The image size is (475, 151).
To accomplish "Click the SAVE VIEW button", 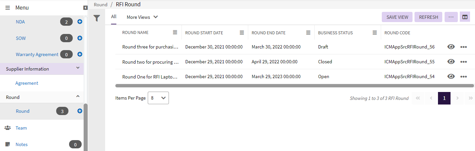I will [x=397, y=17].
